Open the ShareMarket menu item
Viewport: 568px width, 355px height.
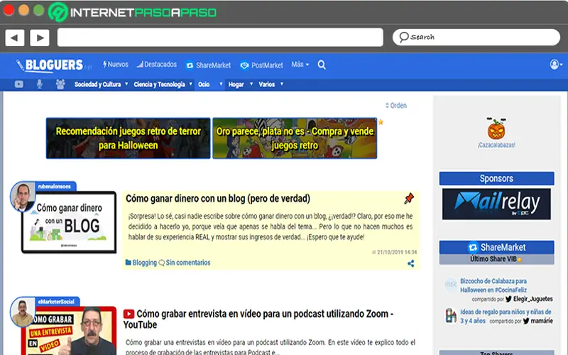click(208, 65)
